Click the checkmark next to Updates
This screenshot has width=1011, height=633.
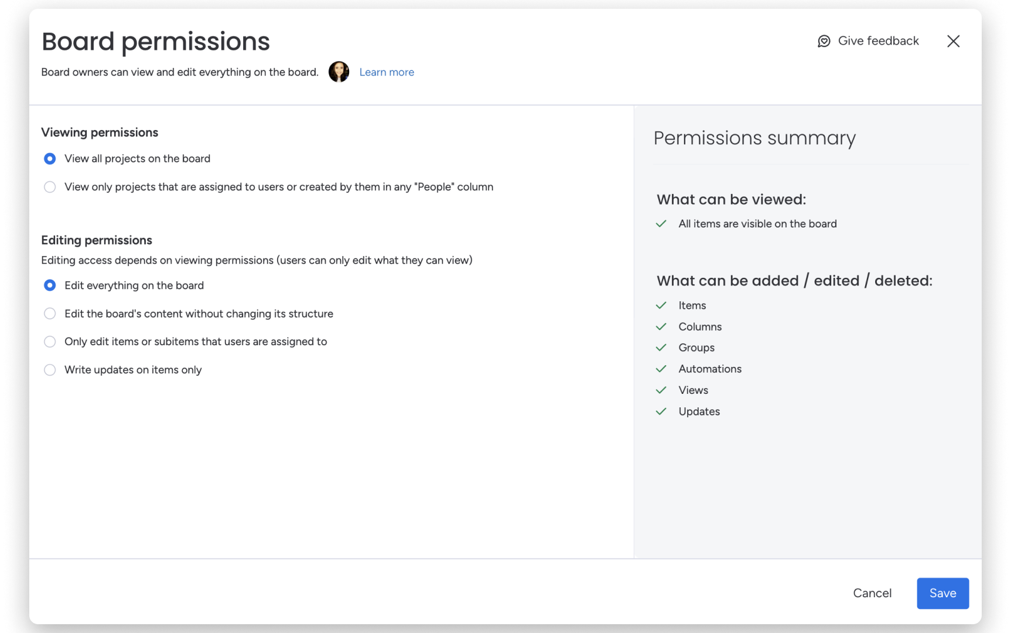click(662, 411)
